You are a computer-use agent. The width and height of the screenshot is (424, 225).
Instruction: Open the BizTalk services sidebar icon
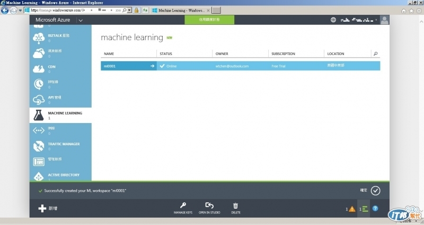tap(39, 38)
